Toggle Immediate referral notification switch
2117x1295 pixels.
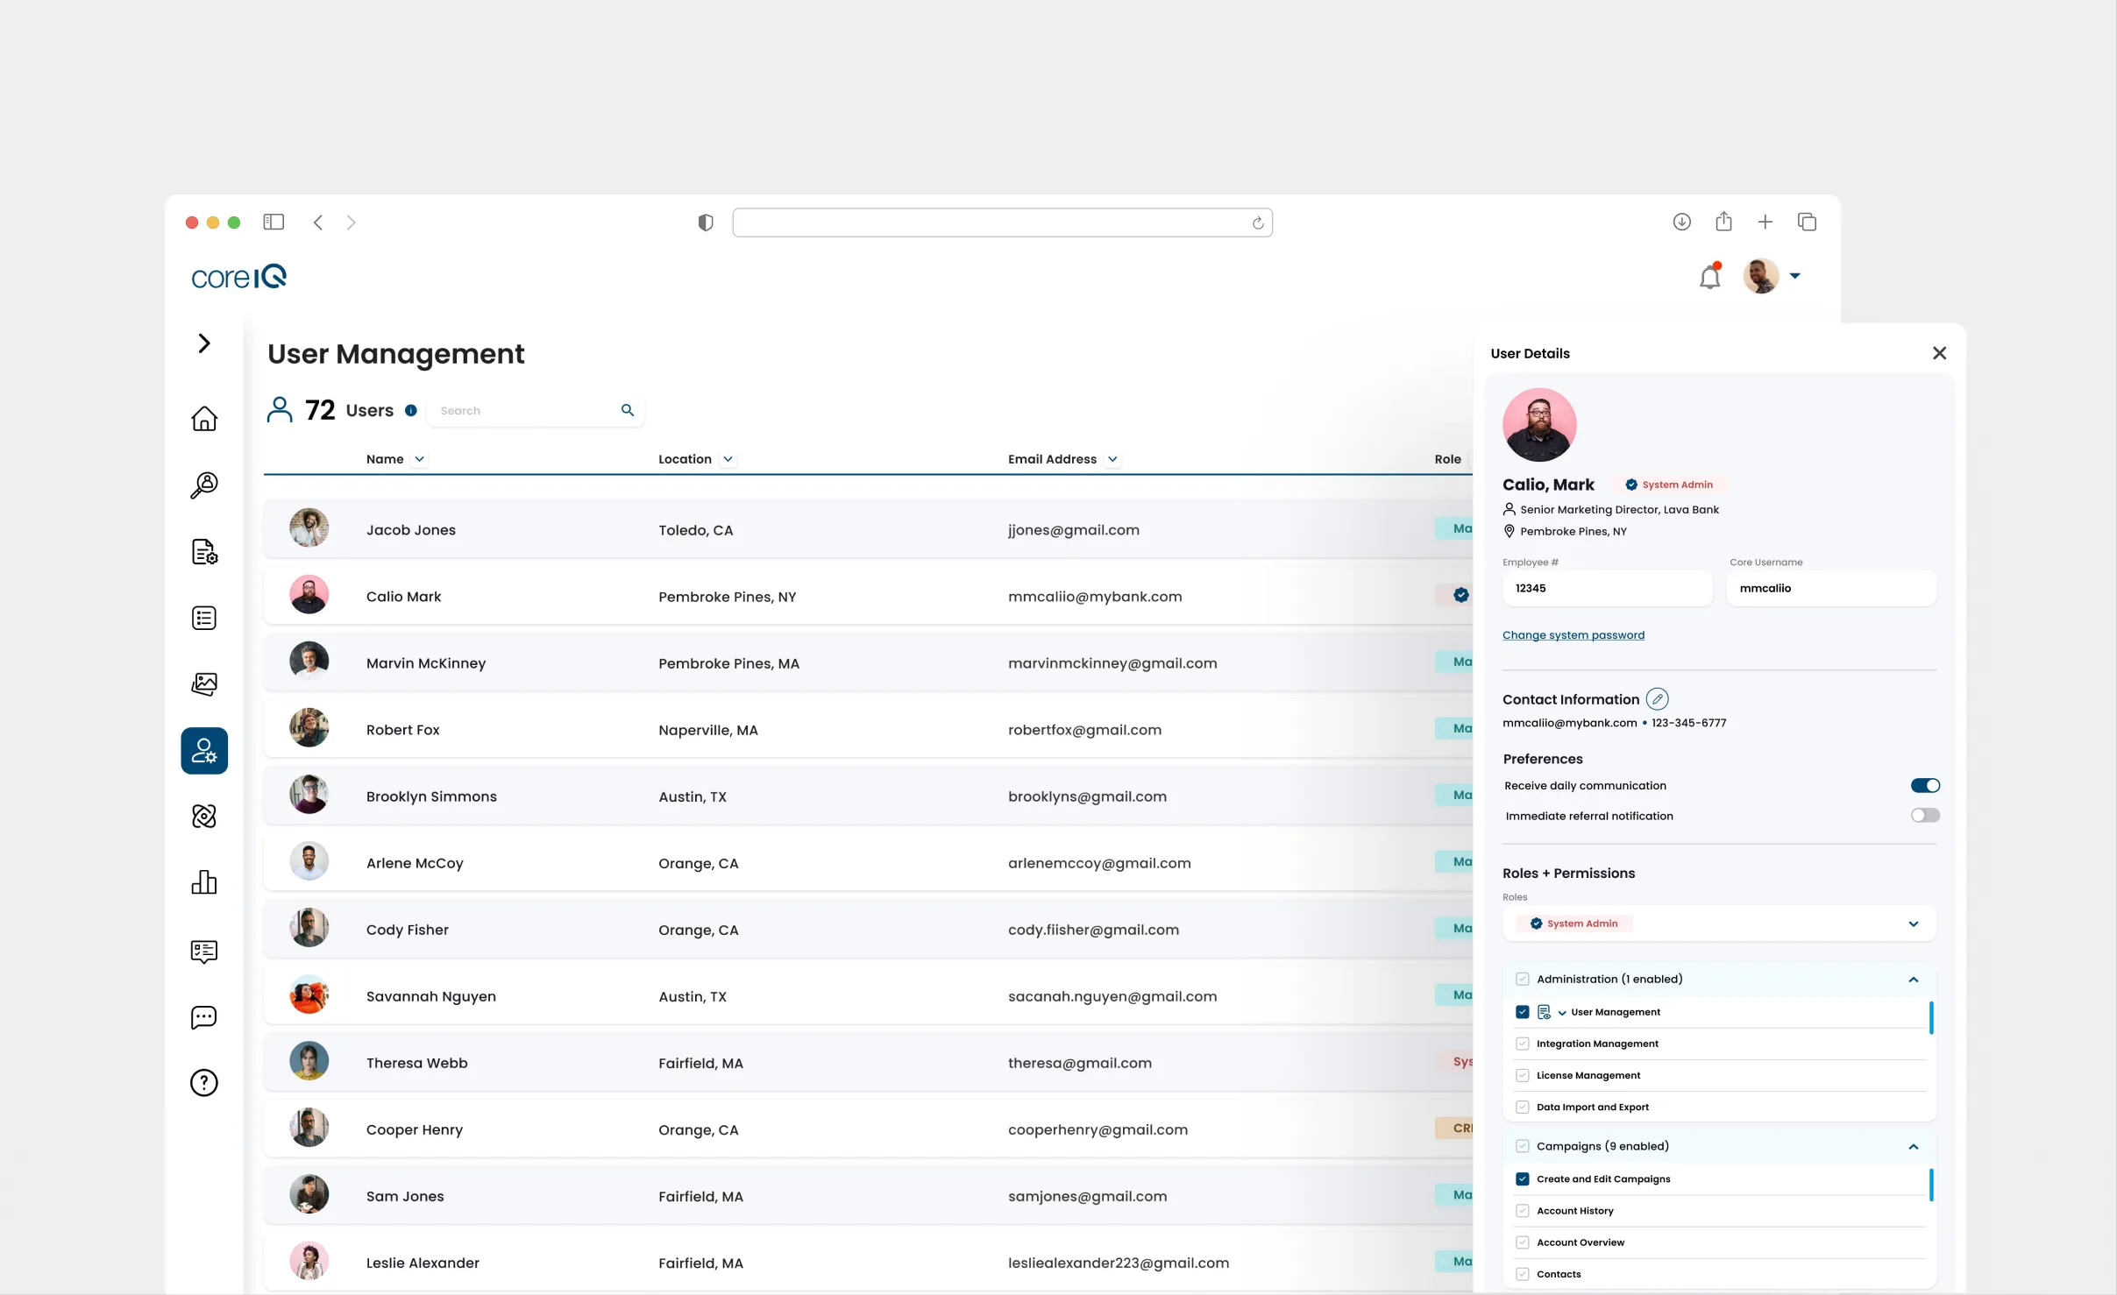pos(1925,816)
